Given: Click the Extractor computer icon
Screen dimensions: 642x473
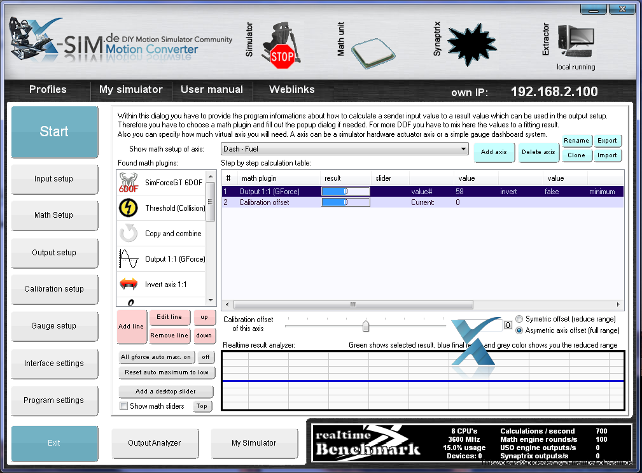Looking at the screenshot, I should [575, 43].
